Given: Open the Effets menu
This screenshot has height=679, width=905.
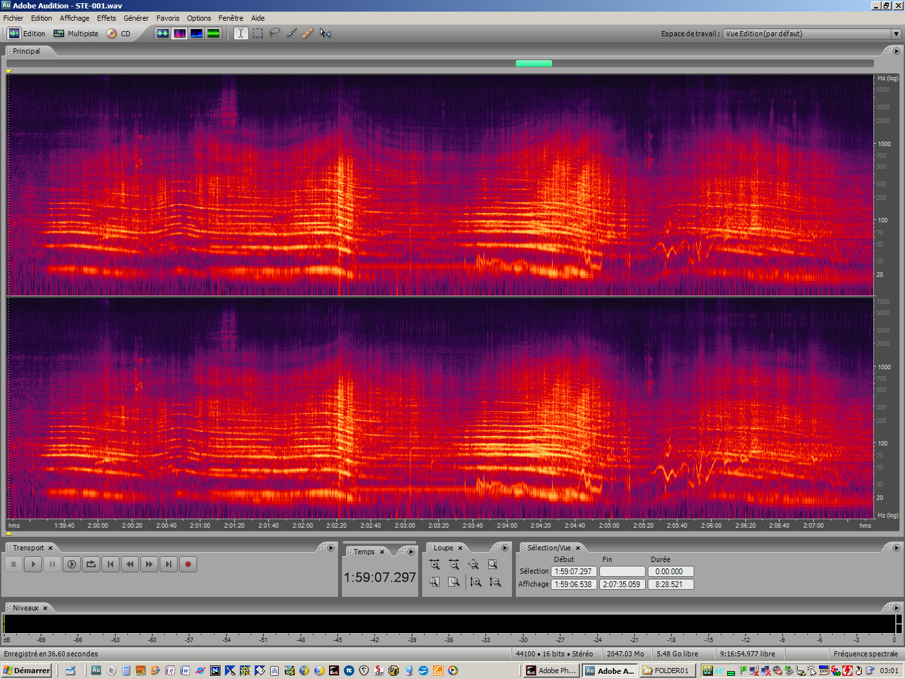Looking at the screenshot, I should tap(107, 18).
